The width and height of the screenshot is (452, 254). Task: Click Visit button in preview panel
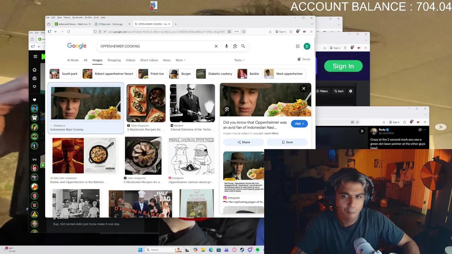[299, 124]
